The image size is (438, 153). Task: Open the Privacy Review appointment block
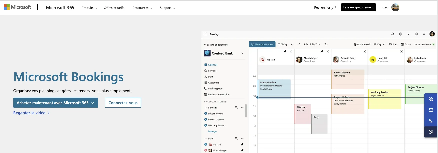274,89
